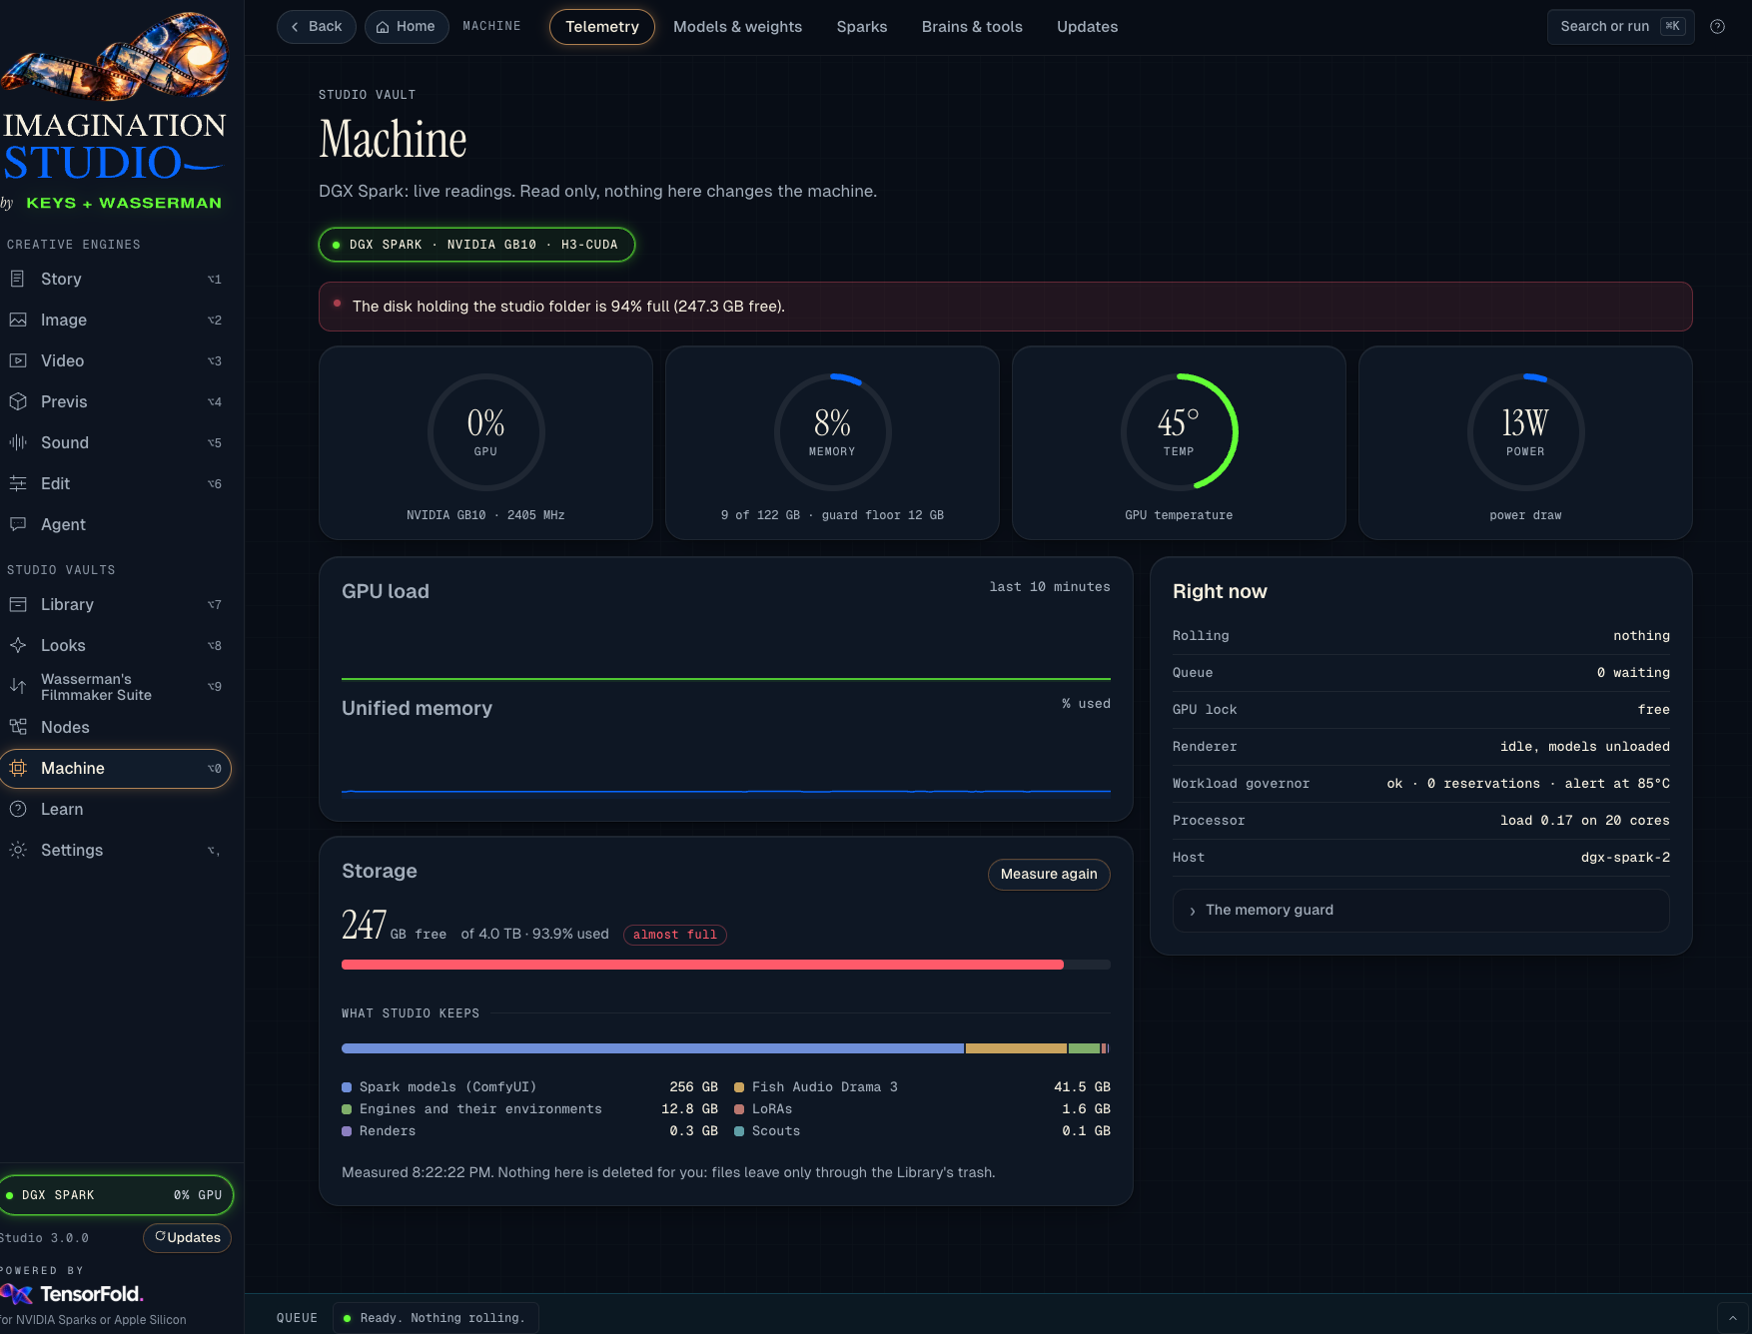Switch to the Telemetry tab
1752x1334 pixels.
pyautogui.click(x=601, y=27)
